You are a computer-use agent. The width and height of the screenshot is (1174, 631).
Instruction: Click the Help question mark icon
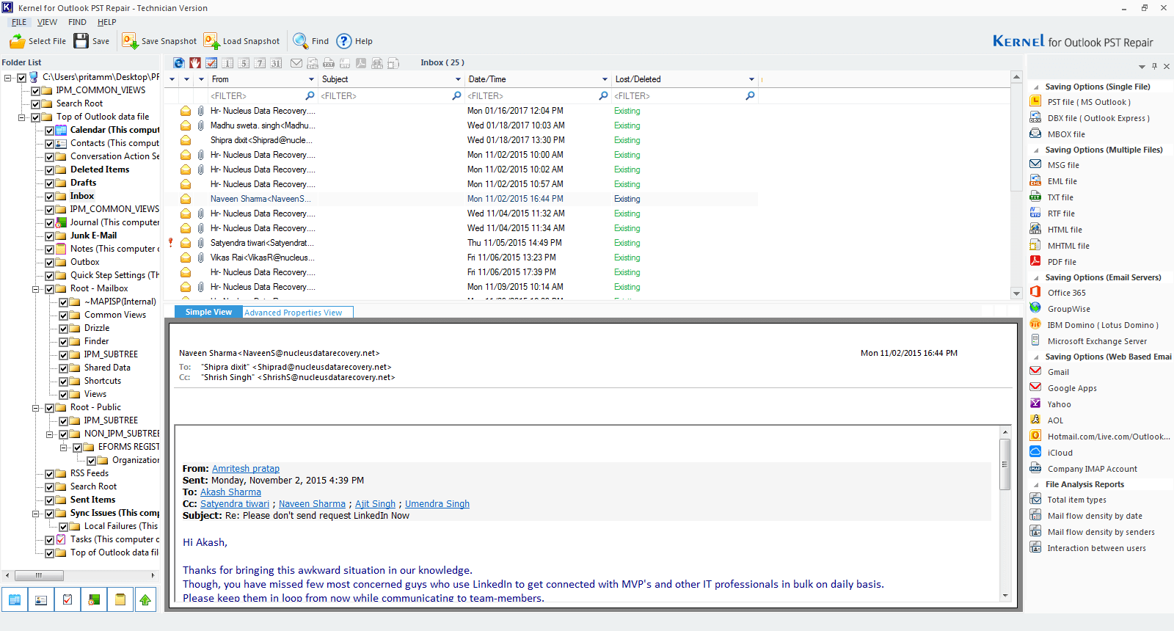coord(344,41)
